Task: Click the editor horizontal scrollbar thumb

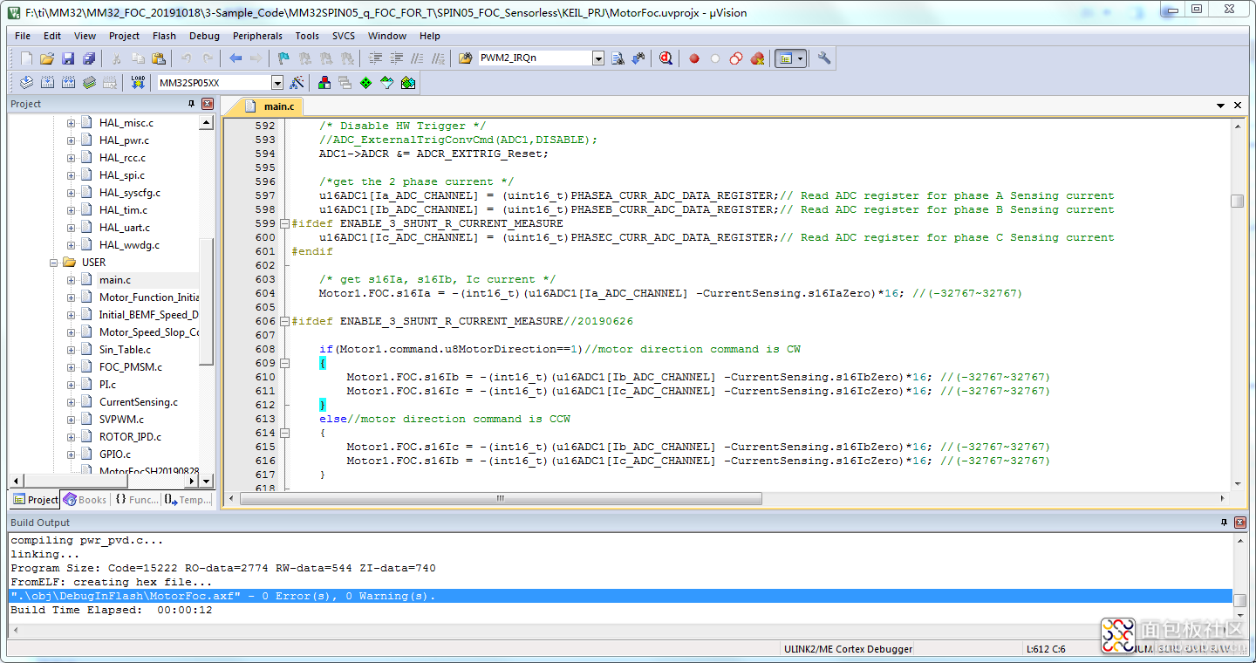Action: coord(501,499)
